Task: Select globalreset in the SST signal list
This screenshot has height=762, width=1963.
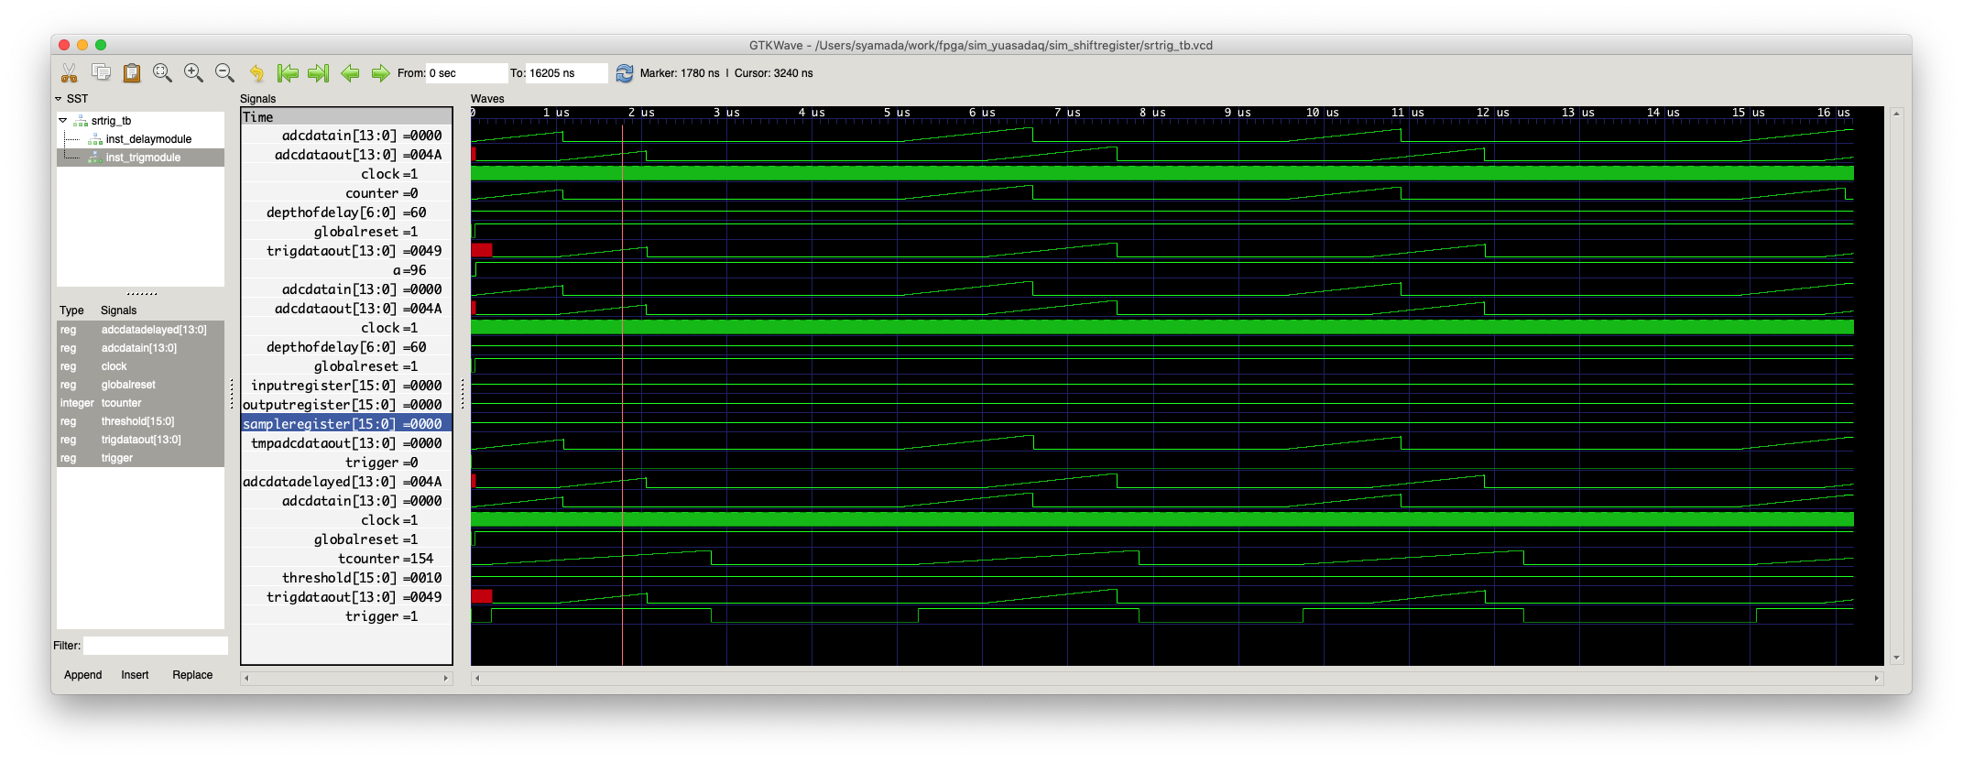Action: pos(140,385)
